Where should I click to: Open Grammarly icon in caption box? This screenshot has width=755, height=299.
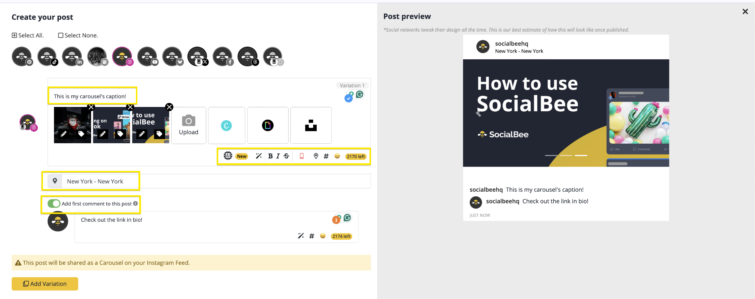(360, 94)
